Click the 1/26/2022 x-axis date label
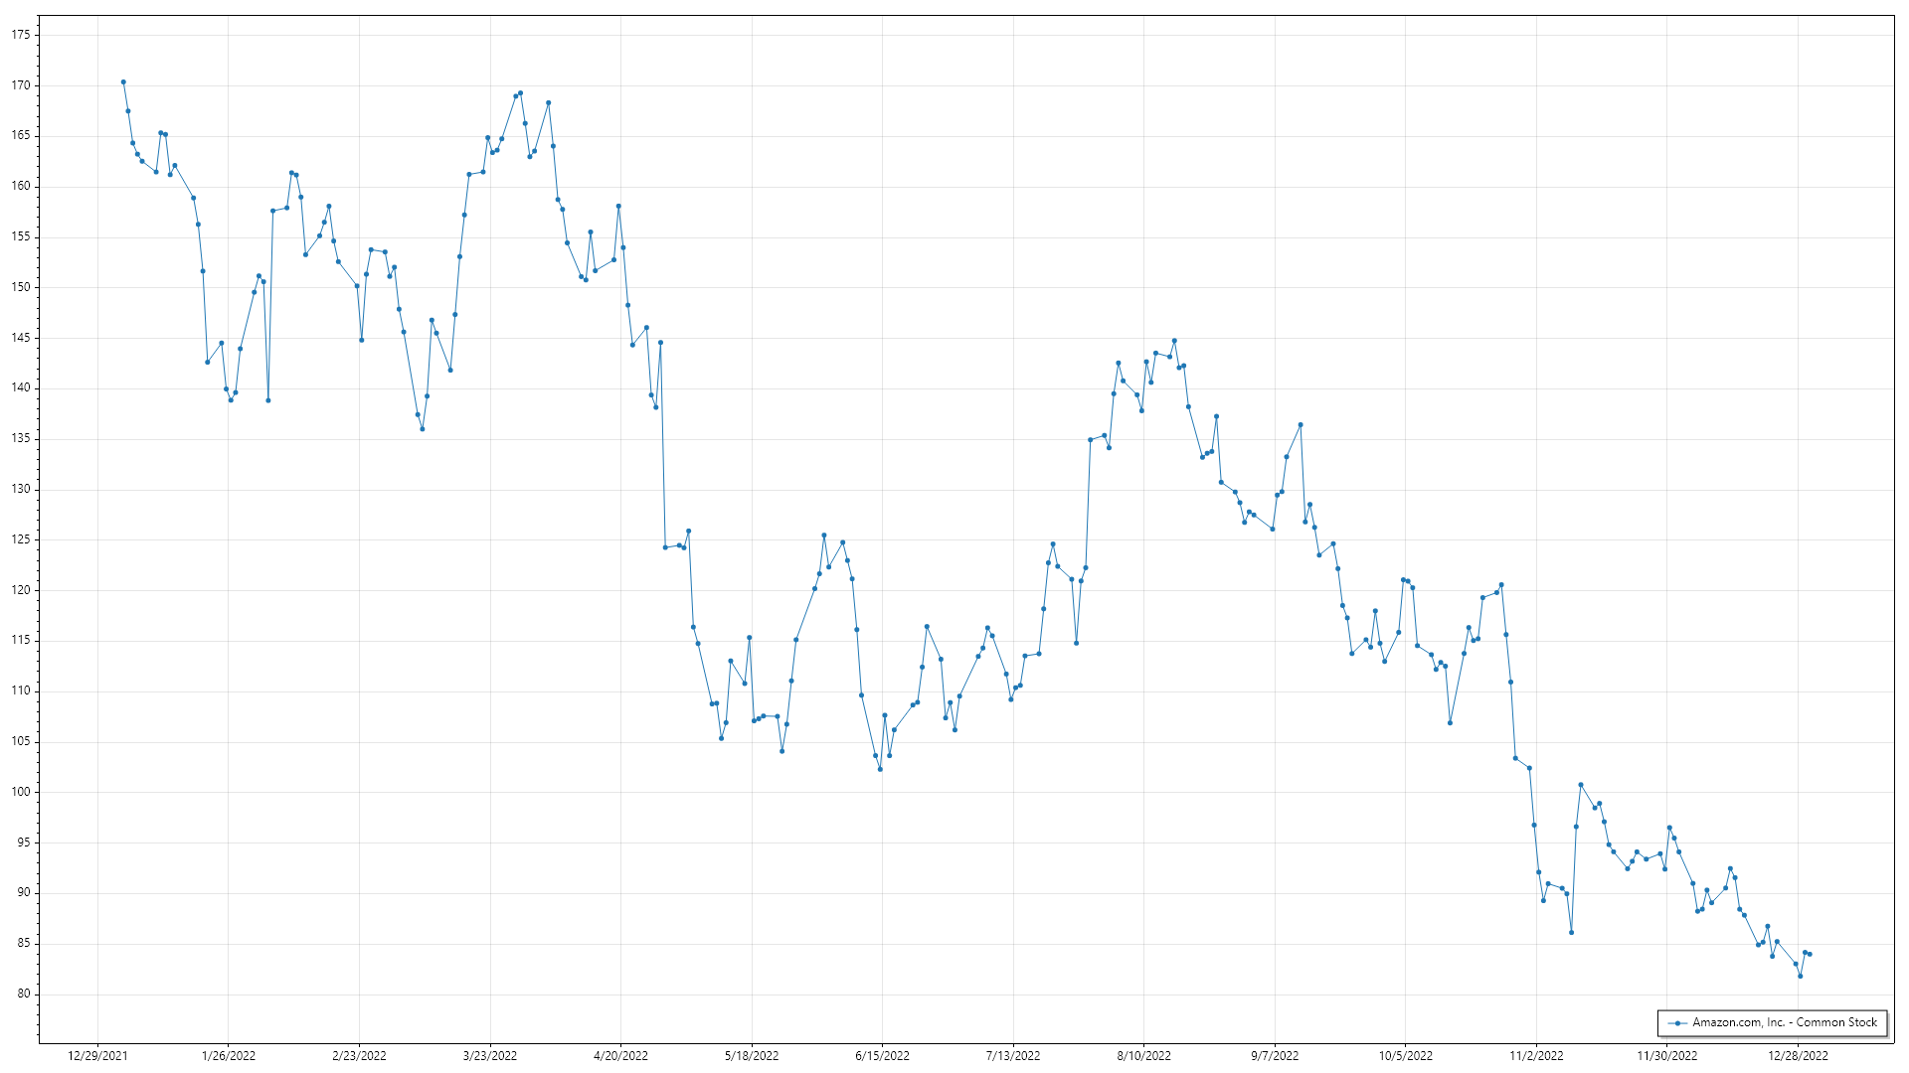The image size is (1909, 1073). 229,1056
